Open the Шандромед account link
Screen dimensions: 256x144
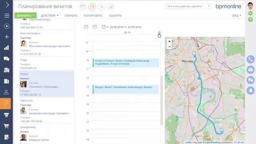tap(28, 127)
